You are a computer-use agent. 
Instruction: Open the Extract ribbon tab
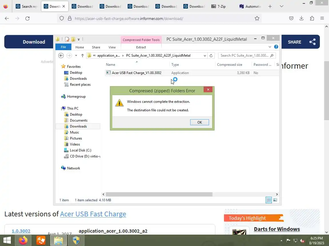(141, 47)
